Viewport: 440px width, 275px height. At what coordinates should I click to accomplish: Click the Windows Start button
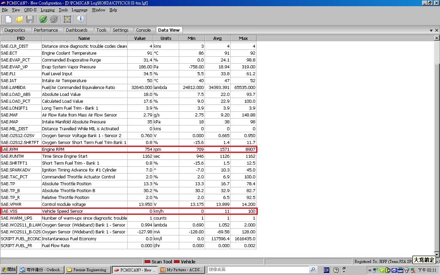pos(9,270)
